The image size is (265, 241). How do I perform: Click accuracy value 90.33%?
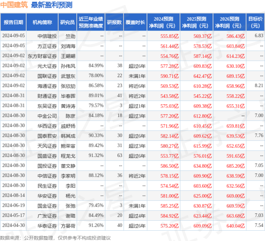(x=96, y=135)
